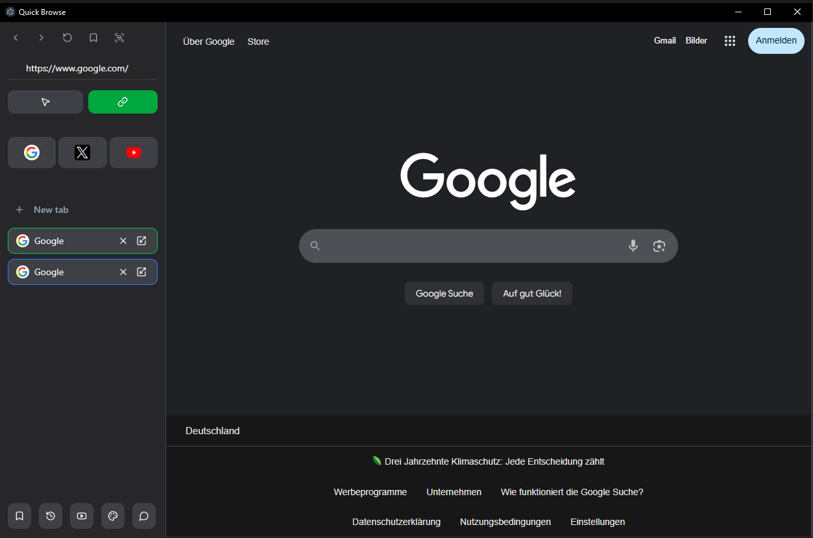Go forward using the sidebar forward arrow

pos(42,38)
